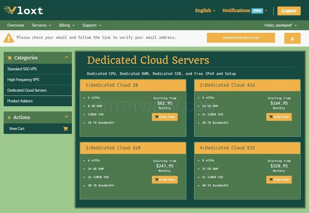Viewport: 309px width, 213px height.
Task: Open the English language dropdown
Action: (x=205, y=10)
